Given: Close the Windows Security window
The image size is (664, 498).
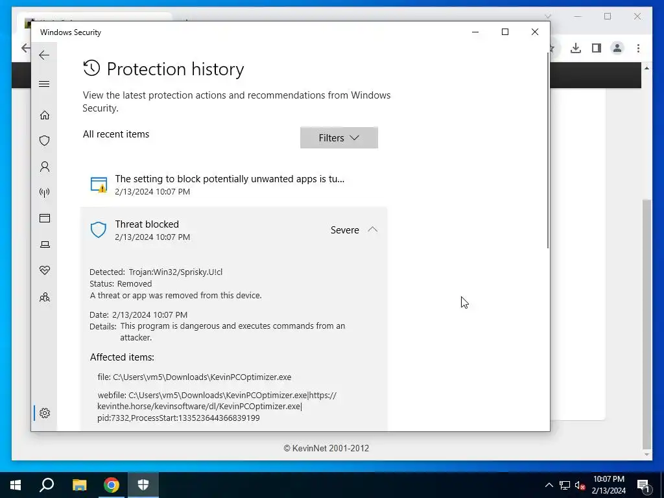Looking at the screenshot, I should pyautogui.click(x=535, y=32).
